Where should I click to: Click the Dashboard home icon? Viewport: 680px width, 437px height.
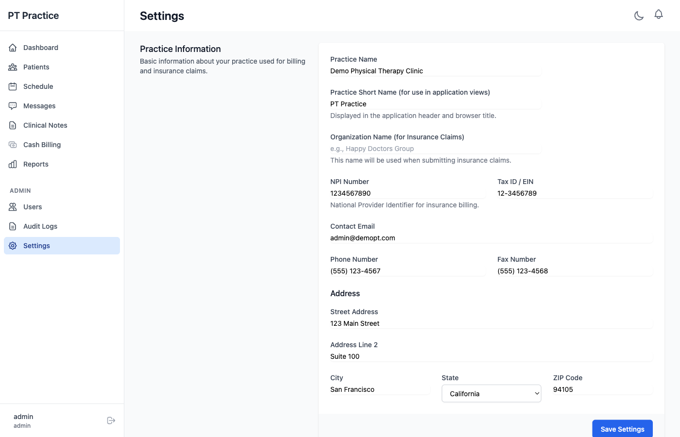coord(13,48)
